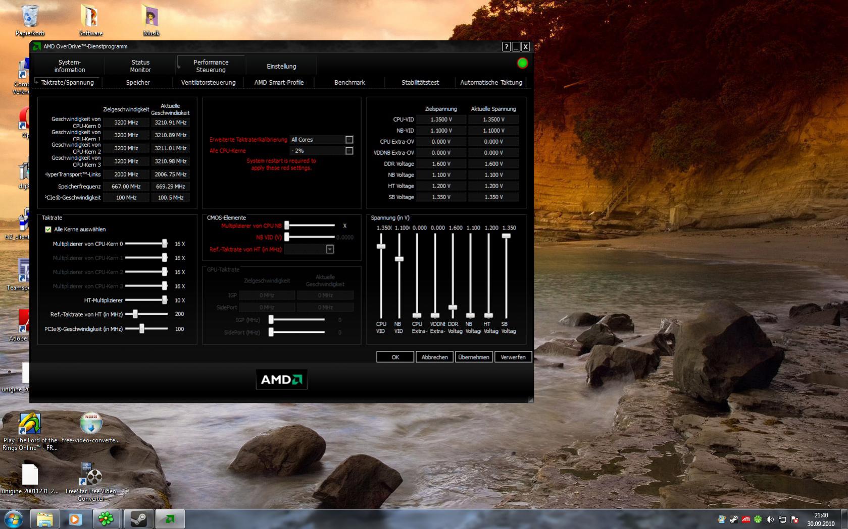The height and width of the screenshot is (529, 848).
Task: Switch to Steam in the taskbar
Action: pyautogui.click(x=138, y=519)
